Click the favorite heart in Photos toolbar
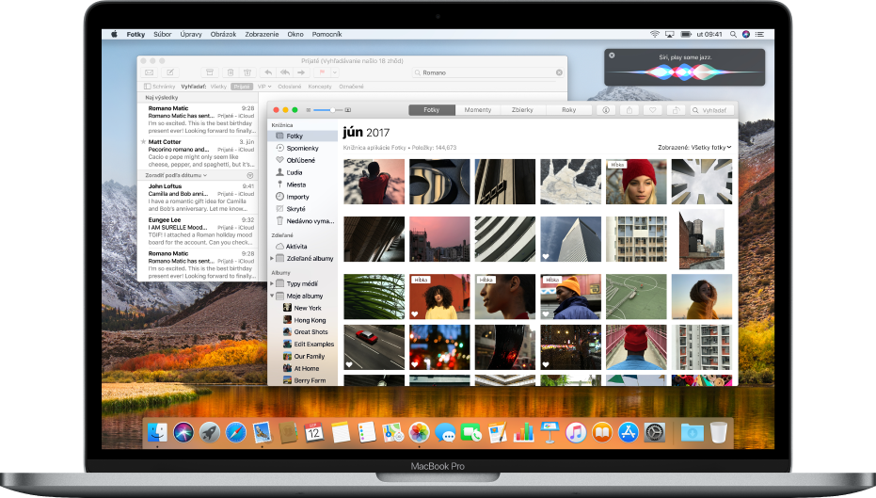This screenshot has width=876, height=498. pos(653,110)
